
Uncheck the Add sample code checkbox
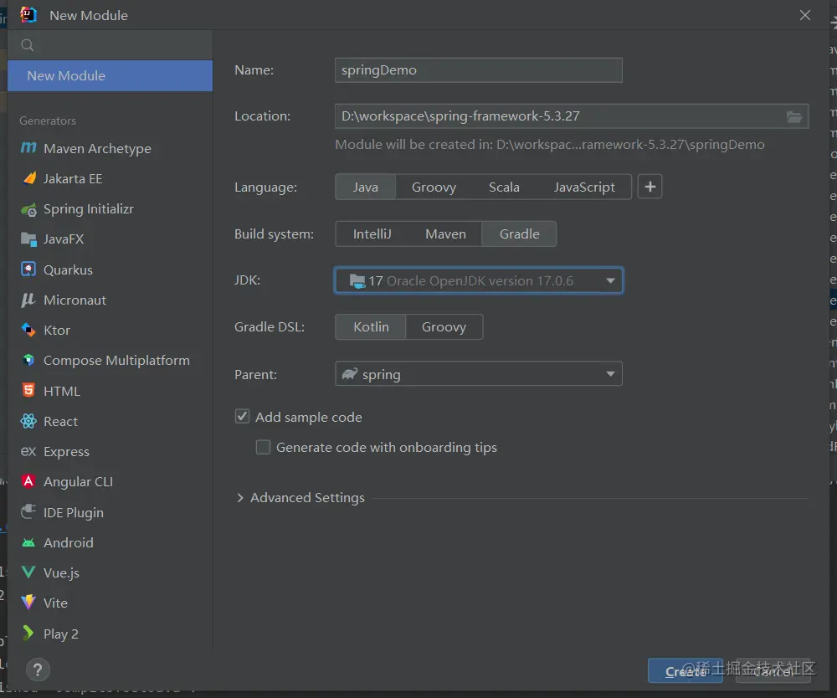pyautogui.click(x=243, y=417)
